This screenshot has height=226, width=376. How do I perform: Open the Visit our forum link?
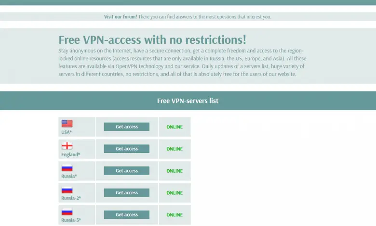(121, 17)
